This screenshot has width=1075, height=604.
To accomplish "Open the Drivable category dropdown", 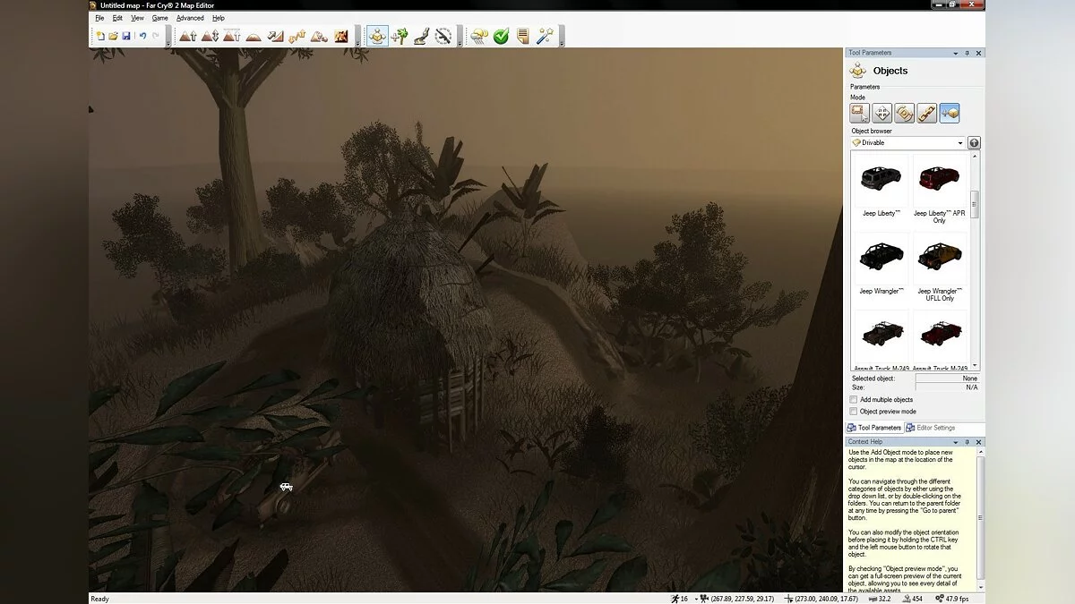I will (907, 143).
